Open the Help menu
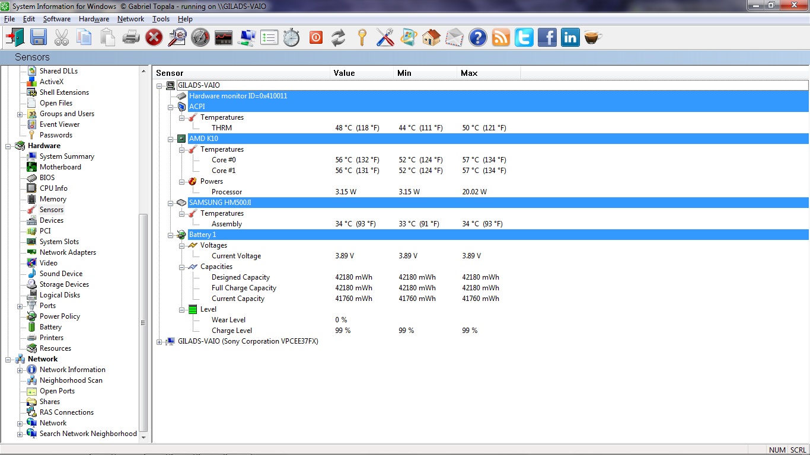Image resolution: width=810 pixels, height=455 pixels. (x=185, y=19)
